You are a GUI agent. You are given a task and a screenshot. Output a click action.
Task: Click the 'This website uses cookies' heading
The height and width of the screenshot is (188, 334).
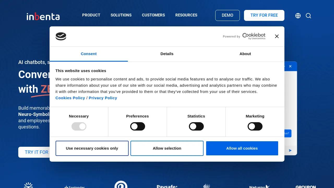81,71
